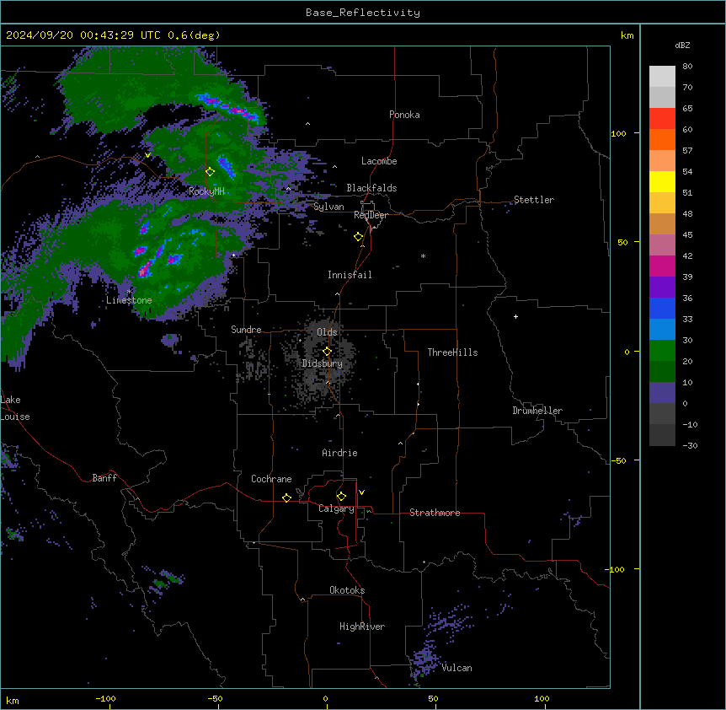Click the 50 tick label on bottom axis

pyautogui.click(x=433, y=698)
